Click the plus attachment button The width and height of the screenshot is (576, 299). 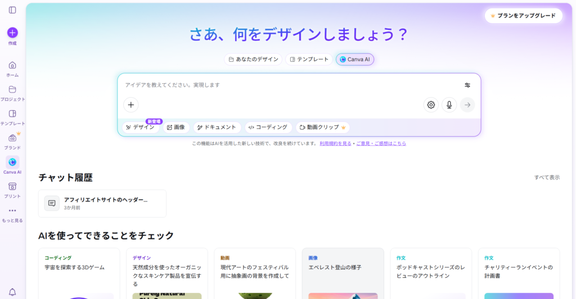[131, 105]
